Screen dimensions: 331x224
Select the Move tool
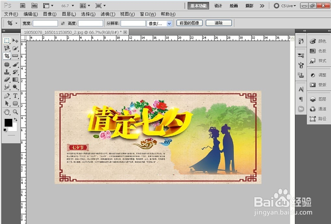pyautogui.click(x=15, y=40)
